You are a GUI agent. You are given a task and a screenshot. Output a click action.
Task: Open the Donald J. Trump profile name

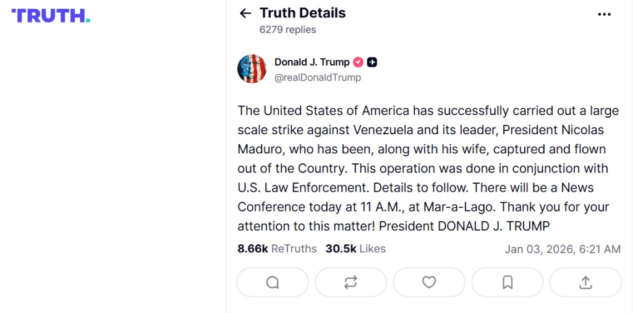click(312, 62)
